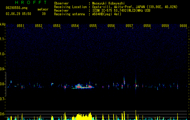This screenshot has height=120, width=190.
Task: Click the 0555 time marker
Action: [x=93, y=26]
